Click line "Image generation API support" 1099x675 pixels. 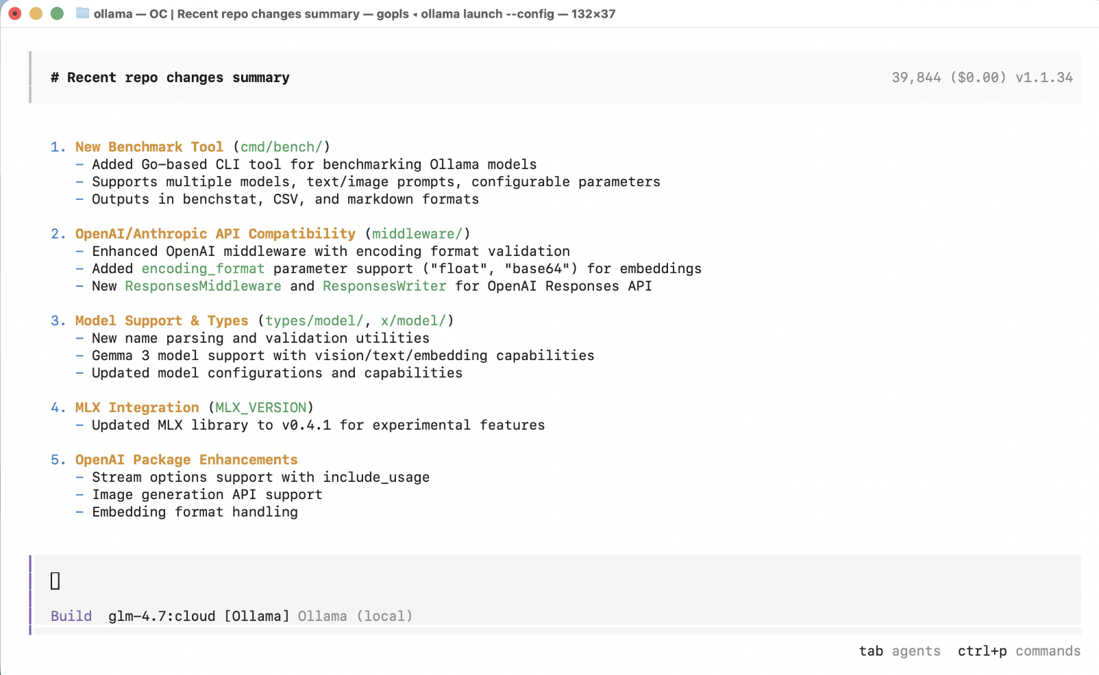[x=208, y=494]
